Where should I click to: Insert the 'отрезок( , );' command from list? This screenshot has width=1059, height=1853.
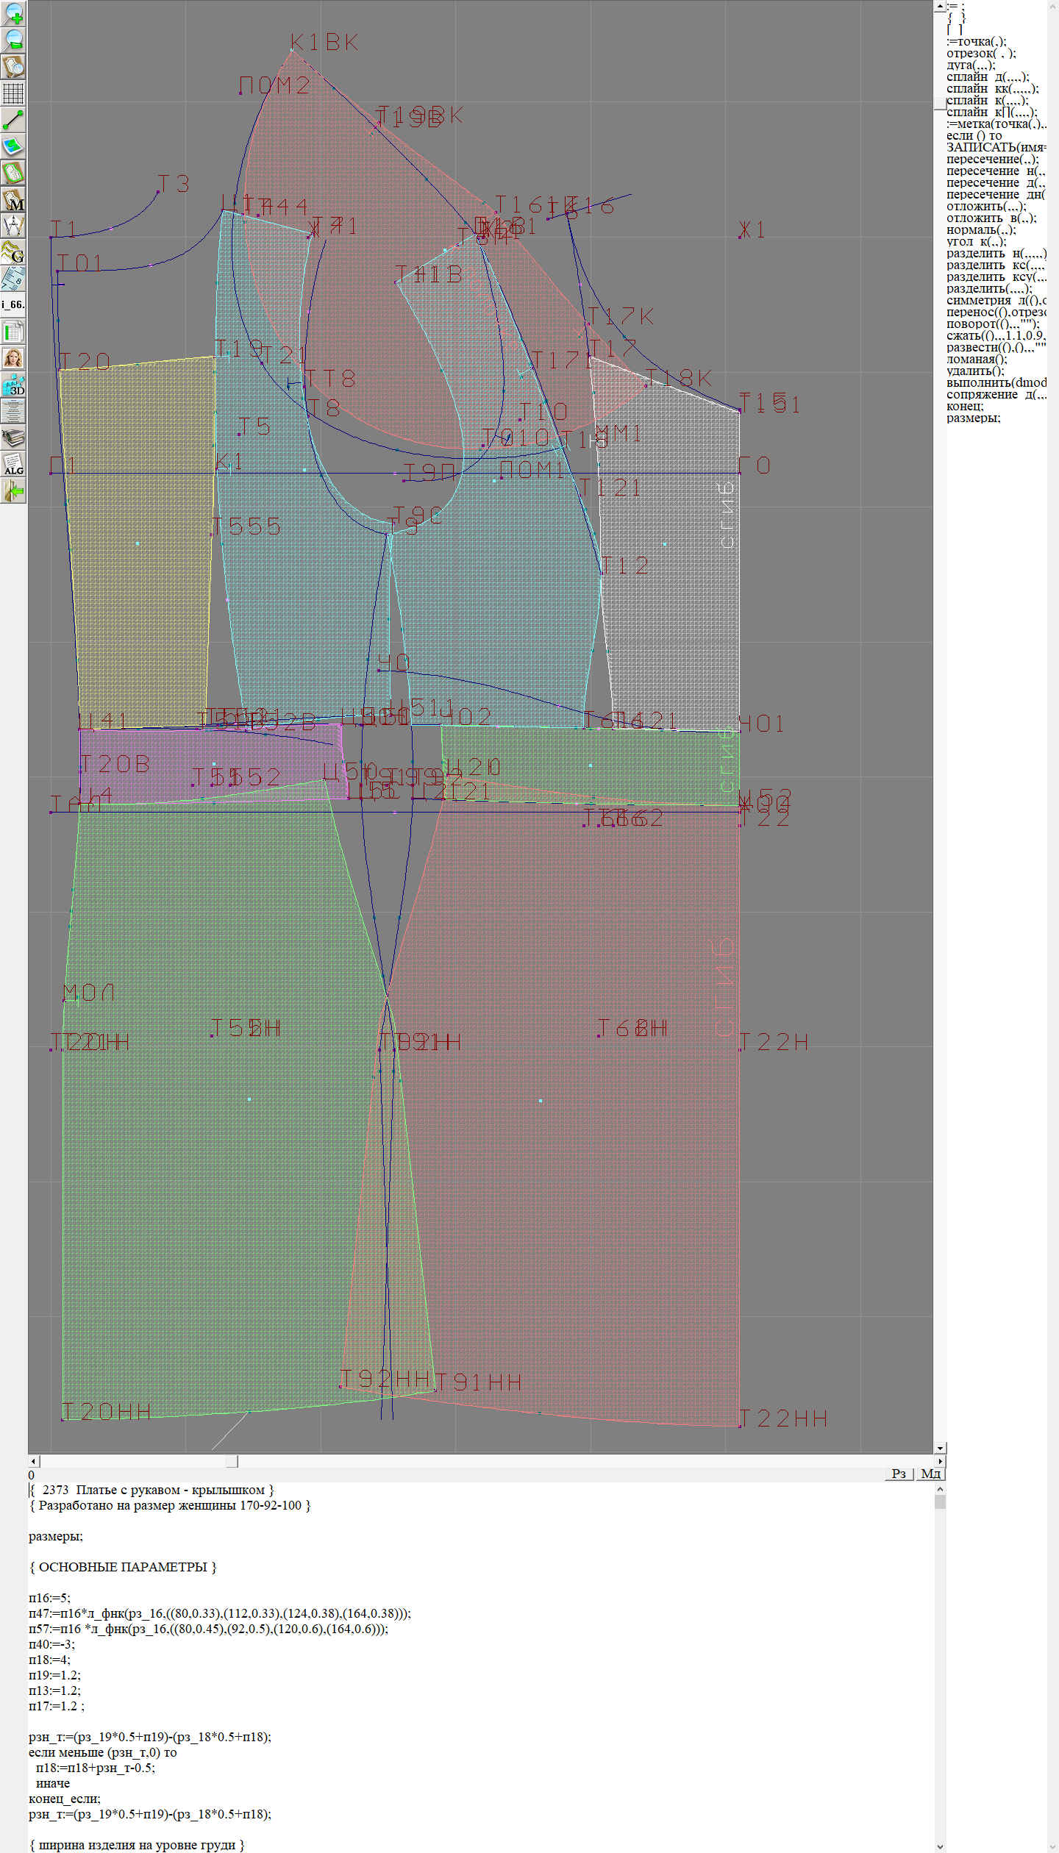coord(980,54)
